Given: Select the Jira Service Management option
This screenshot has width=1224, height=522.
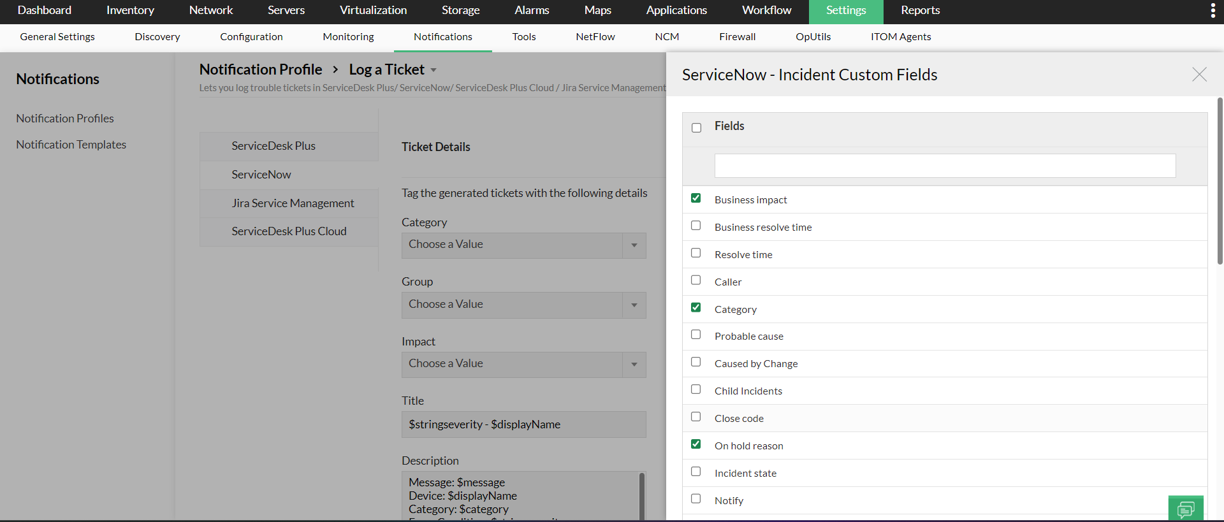Looking at the screenshot, I should (x=289, y=203).
